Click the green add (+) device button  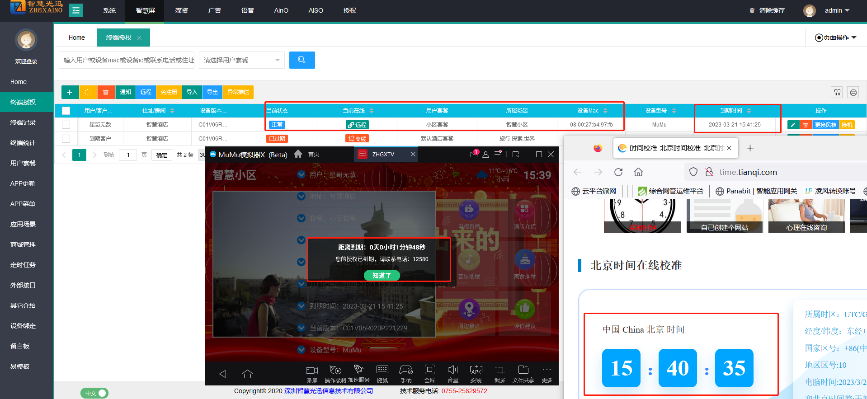[70, 92]
